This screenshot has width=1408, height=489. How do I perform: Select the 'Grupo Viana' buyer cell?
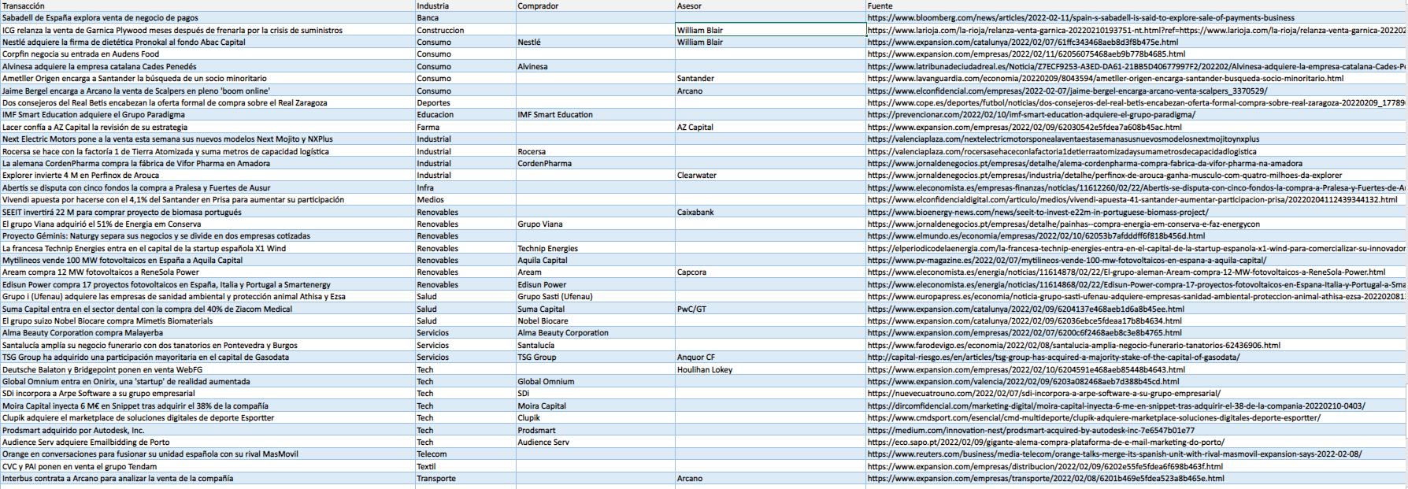(x=595, y=224)
